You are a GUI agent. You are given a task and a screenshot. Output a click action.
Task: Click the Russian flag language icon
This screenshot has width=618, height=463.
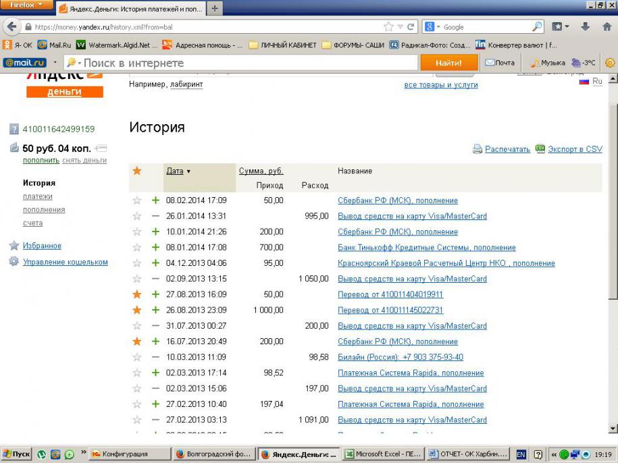(x=584, y=82)
